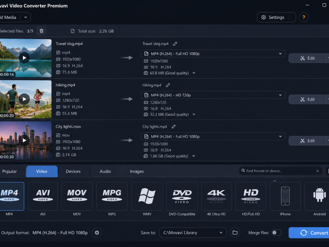Switch to the Devices tab

(73, 171)
